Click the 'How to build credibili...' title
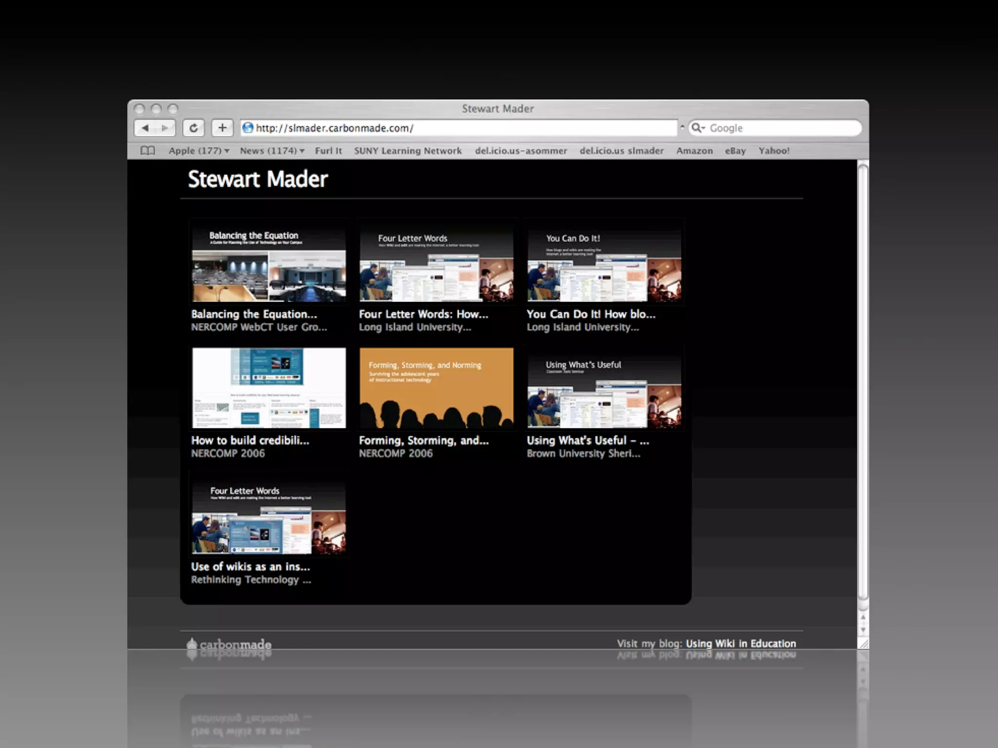 click(250, 440)
